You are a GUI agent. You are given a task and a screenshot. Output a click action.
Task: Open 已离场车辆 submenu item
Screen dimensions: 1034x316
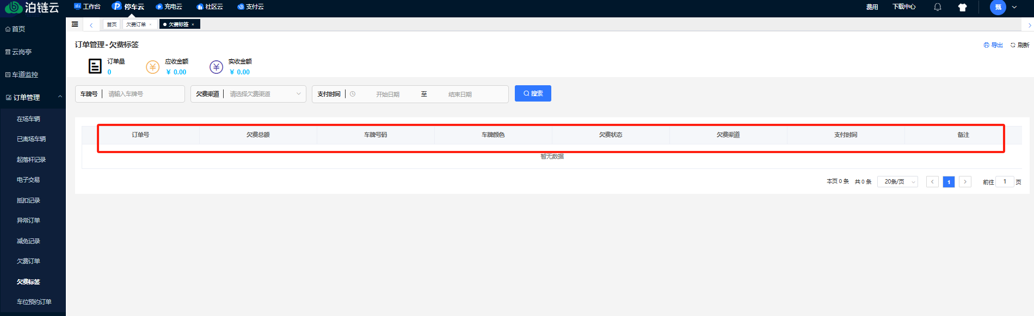pos(33,139)
